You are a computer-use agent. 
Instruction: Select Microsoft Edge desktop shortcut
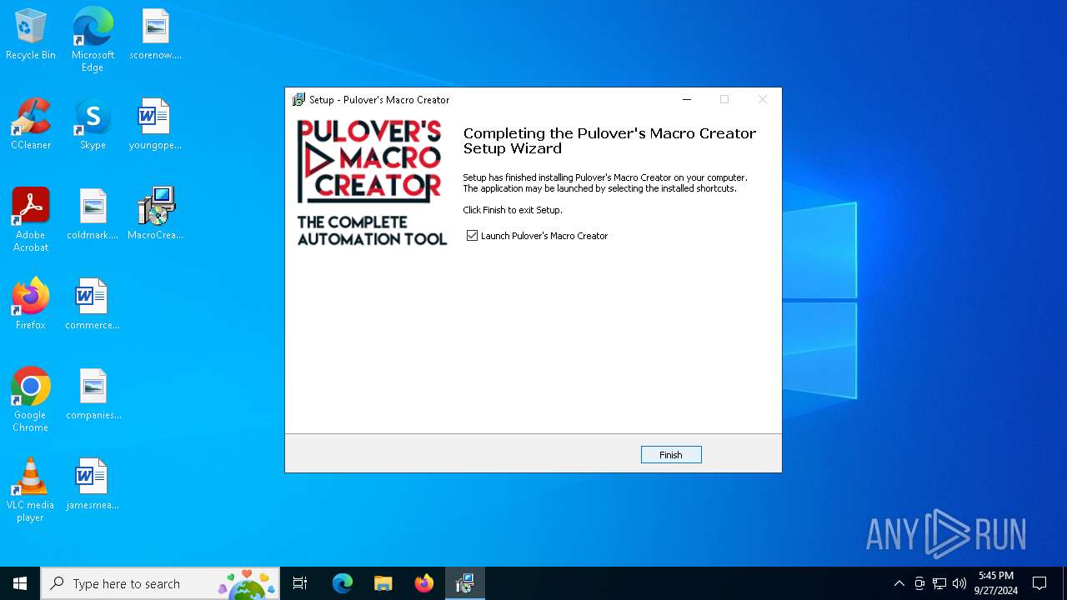pos(93,39)
